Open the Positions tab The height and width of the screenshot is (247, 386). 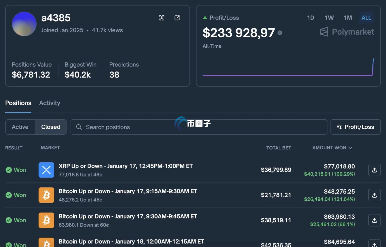18,103
